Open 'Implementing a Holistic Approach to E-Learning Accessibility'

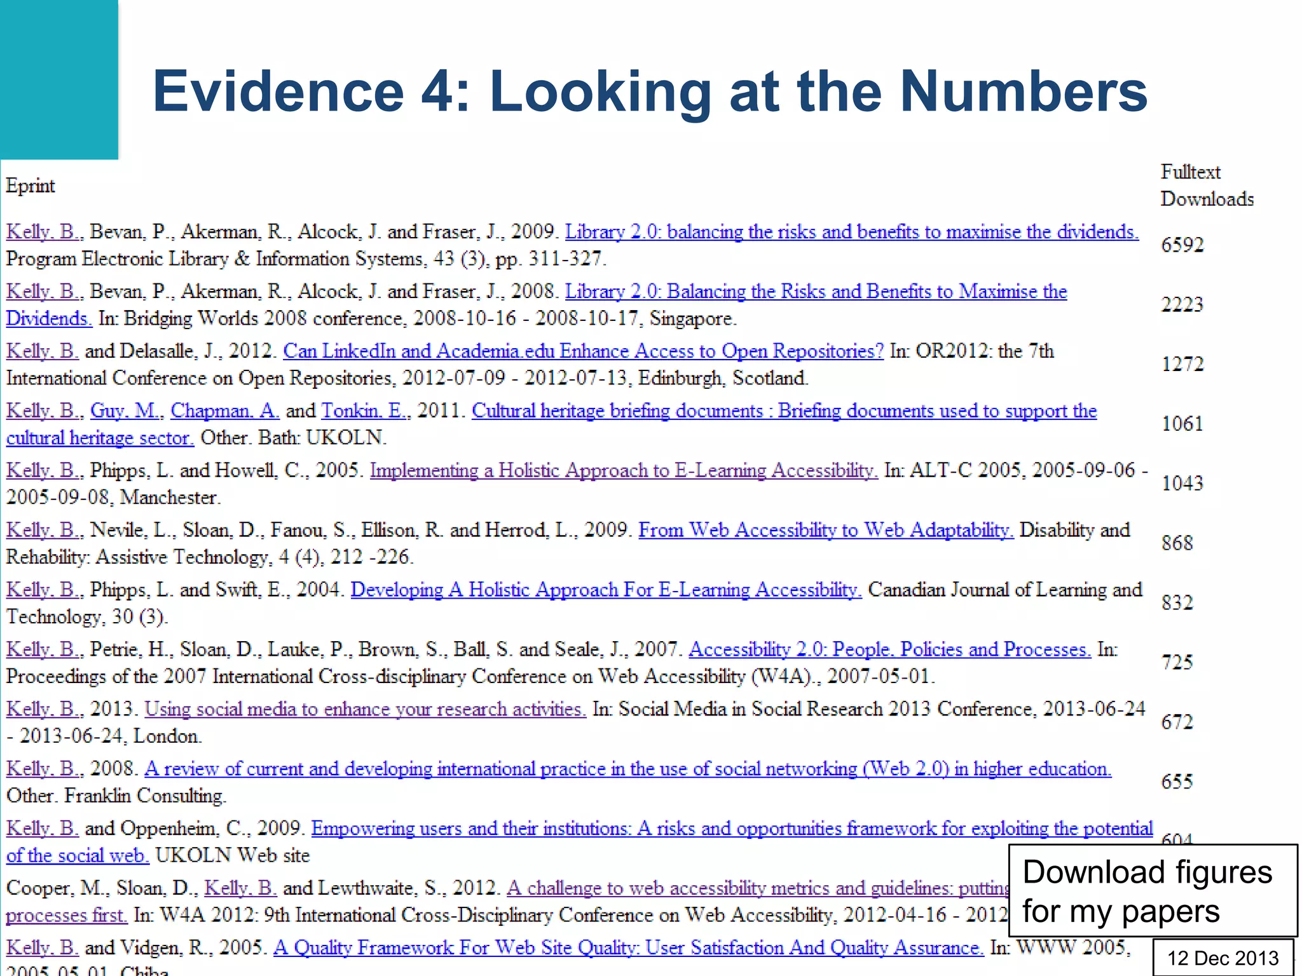coord(624,471)
